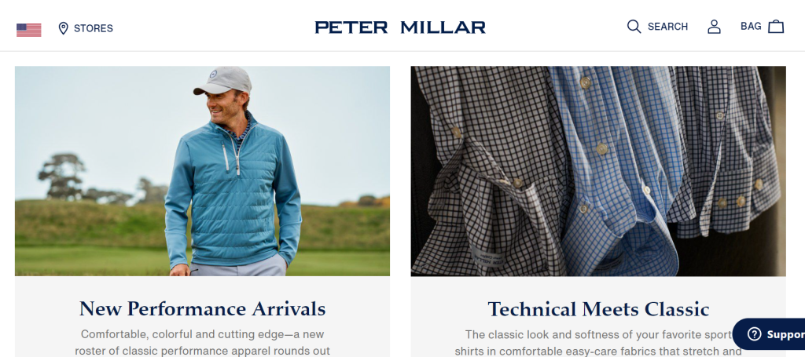Click the blue quarter-zip golfer image
Screen dimensions: 805x357
pos(202,171)
